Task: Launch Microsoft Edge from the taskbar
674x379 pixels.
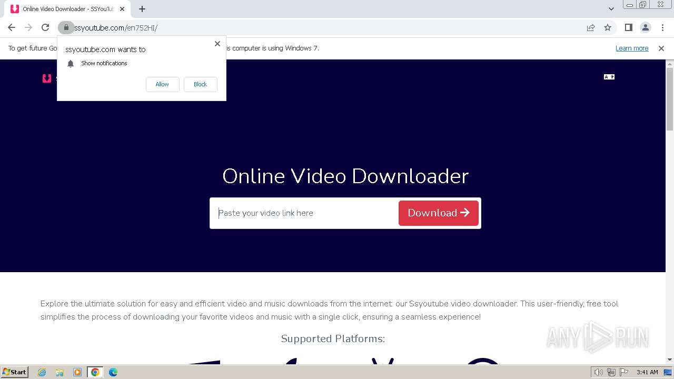Action: click(113, 372)
